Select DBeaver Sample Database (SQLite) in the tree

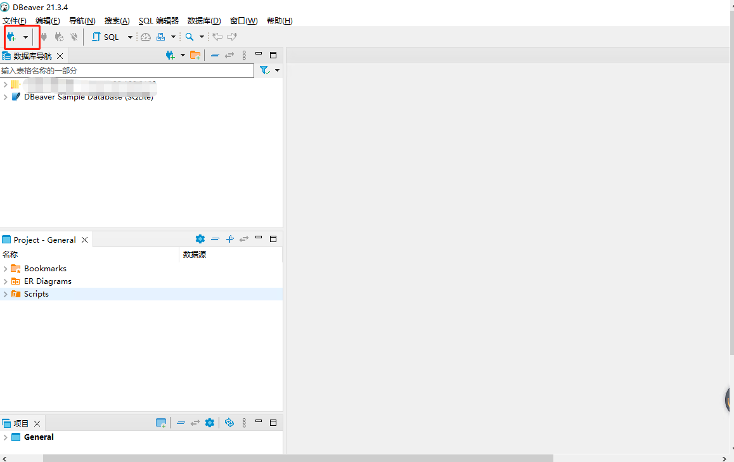click(x=89, y=97)
